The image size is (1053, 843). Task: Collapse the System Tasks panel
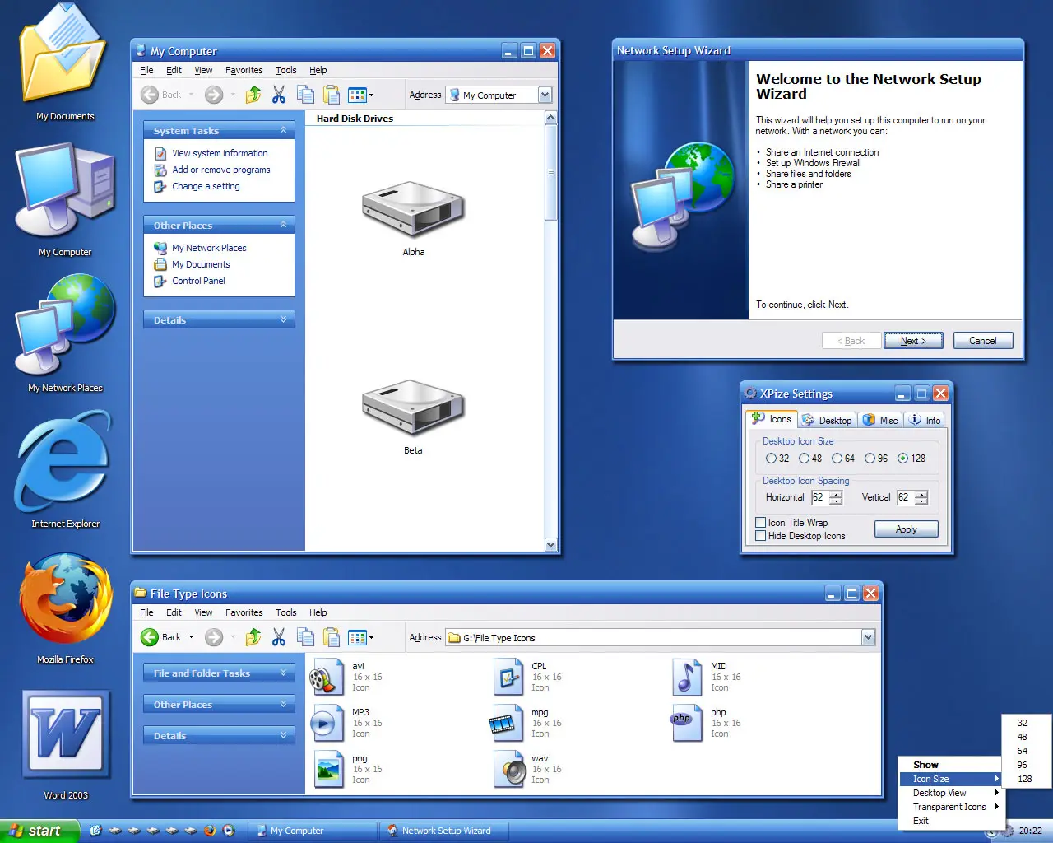[283, 130]
